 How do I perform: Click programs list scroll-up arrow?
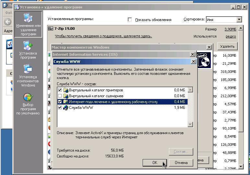(241, 28)
